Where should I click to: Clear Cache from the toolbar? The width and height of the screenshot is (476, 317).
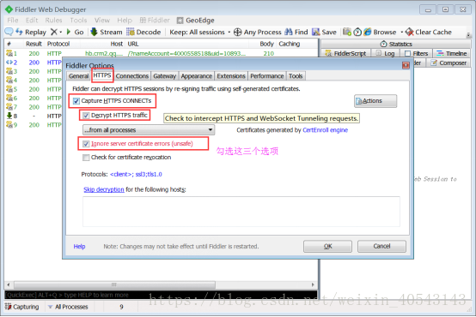(x=429, y=32)
